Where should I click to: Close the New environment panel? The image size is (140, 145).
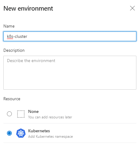[132, 8]
